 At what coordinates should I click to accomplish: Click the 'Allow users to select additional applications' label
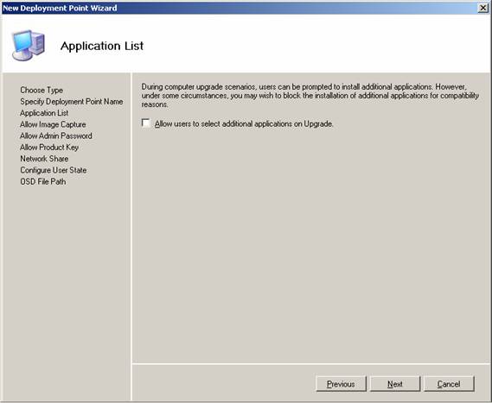click(x=244, y=124)
